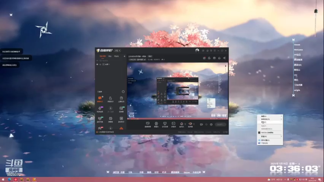The height and width of the screenshot is (182, 324).
Task: Click the desktop clock widget showing 03:36:03
Action: click(x=294, y=169)
